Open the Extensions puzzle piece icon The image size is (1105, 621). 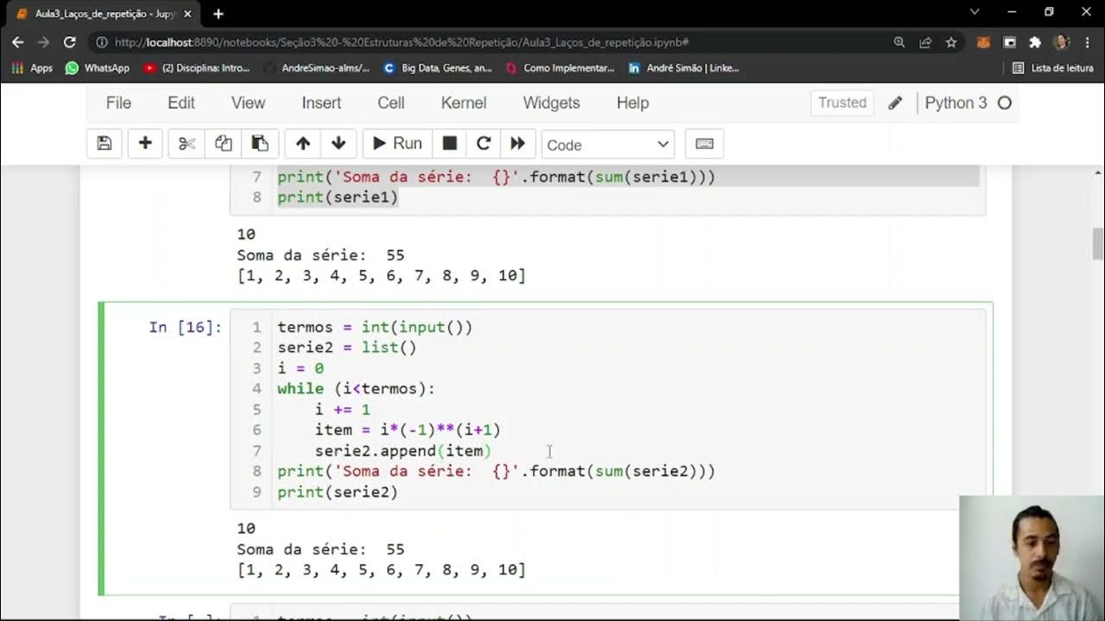click(x=1035, y=41)
